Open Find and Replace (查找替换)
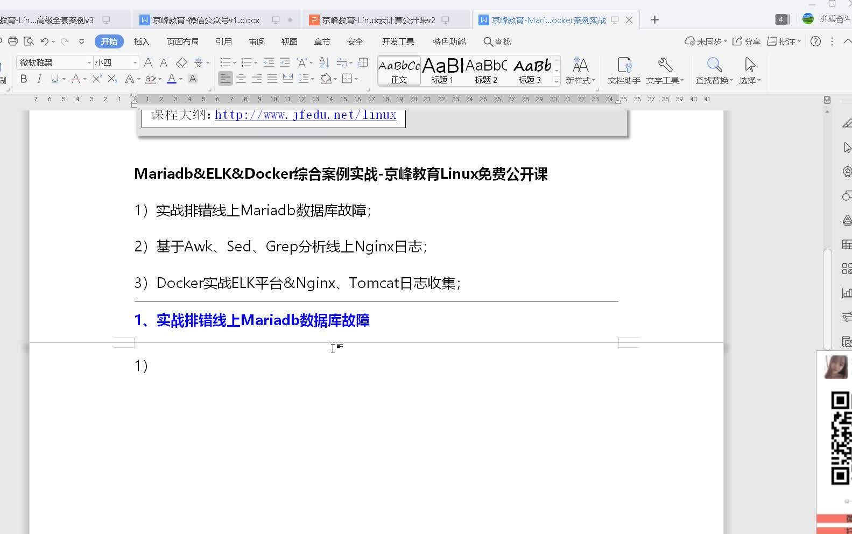 [714, 71]
